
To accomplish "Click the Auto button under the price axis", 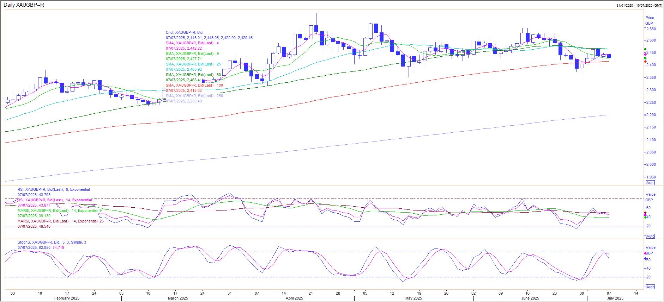I will [x=650, y=183].
